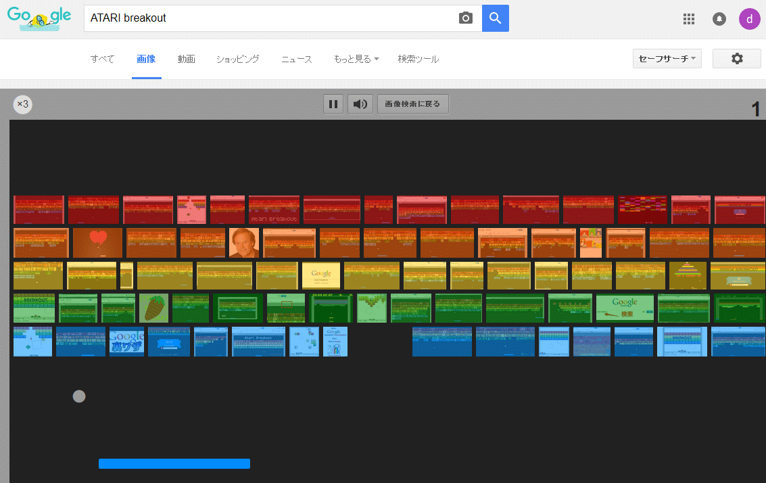
Task: Click the pink Christmas tree red brick
Action: pyautogui.click(x=191, y=210)
